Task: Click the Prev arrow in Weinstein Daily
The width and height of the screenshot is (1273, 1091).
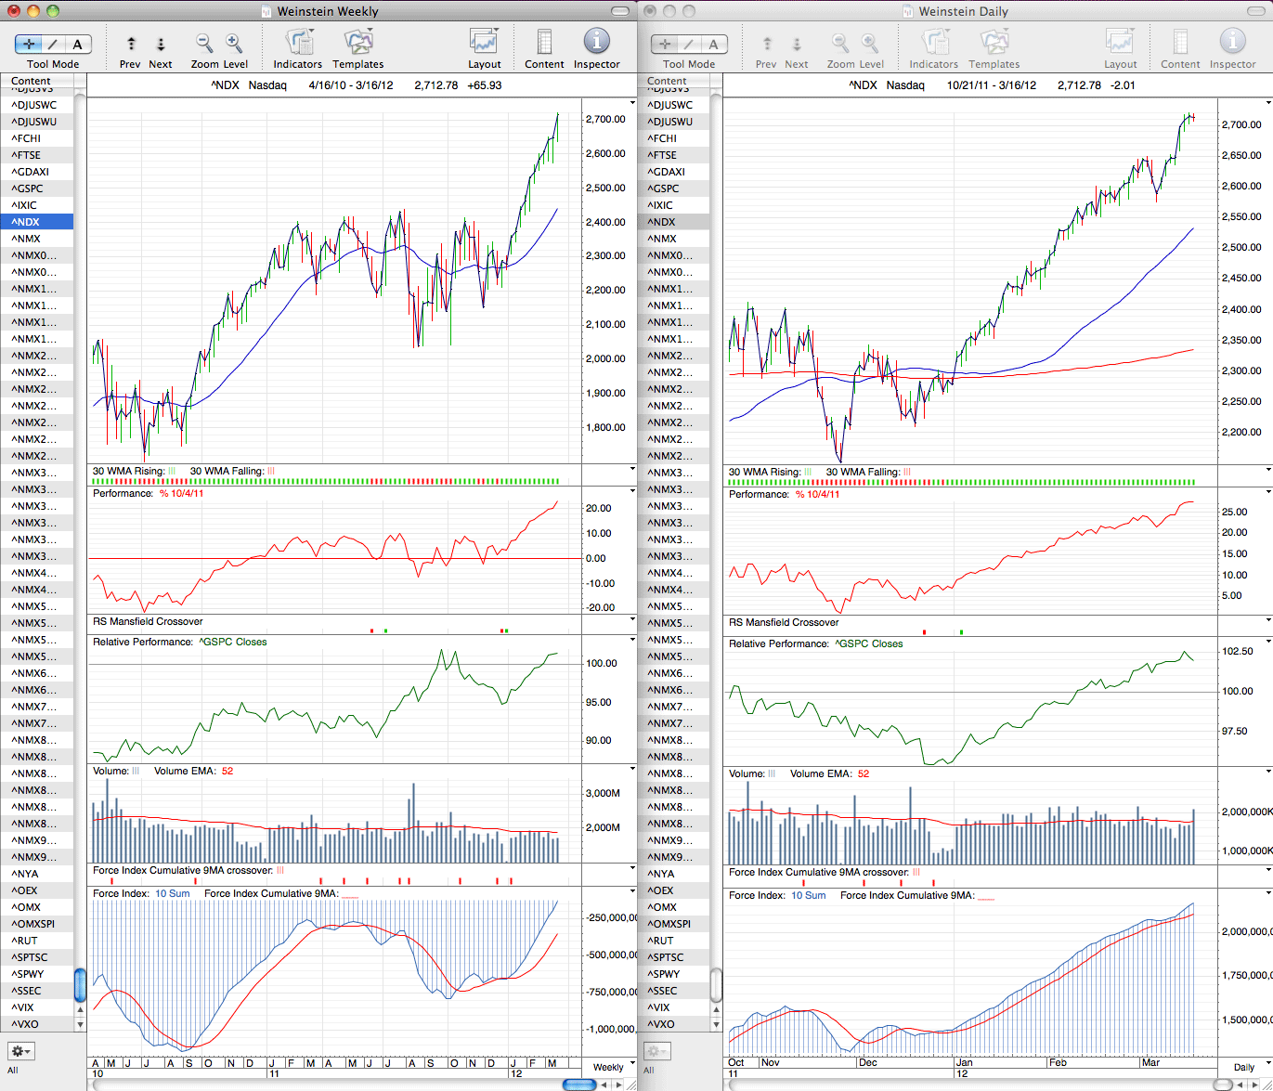Action: (767, 44)
